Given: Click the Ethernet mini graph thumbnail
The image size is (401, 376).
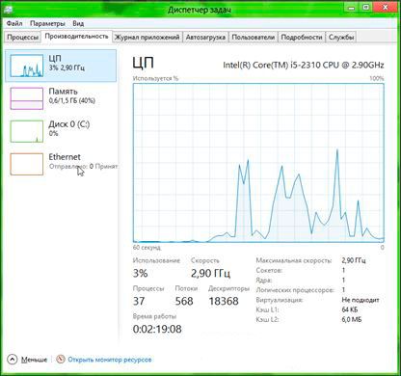Looking at the screenshot, I should coord(27,164).
